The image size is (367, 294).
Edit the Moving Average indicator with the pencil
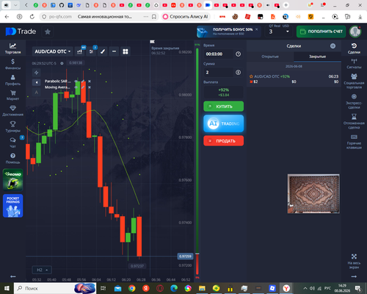[x=83, y=87]
